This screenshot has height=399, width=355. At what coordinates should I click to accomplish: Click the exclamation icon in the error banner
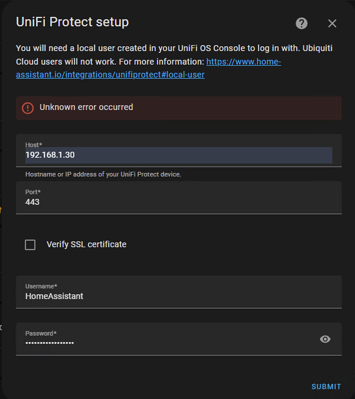[x=27, y=108]
